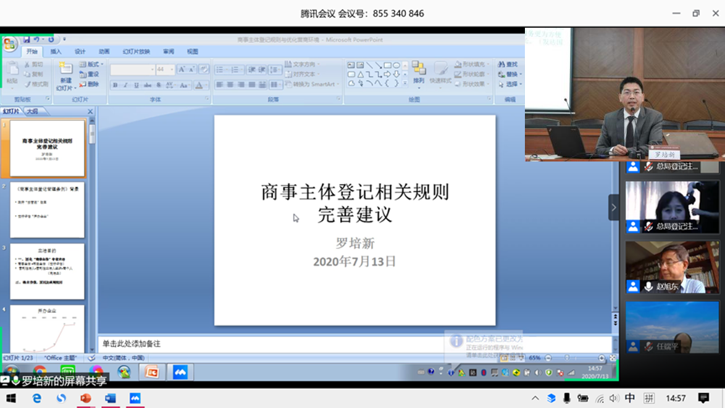Open the Aa change case dropdown
This screenshot has height=408, width=725.
point(184,85)
